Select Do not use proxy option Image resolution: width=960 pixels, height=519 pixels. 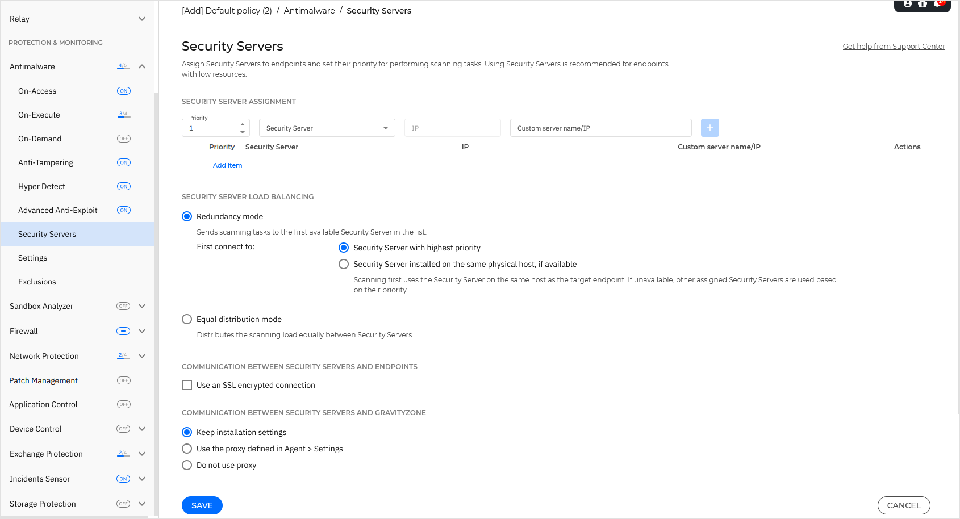(187, 465)
